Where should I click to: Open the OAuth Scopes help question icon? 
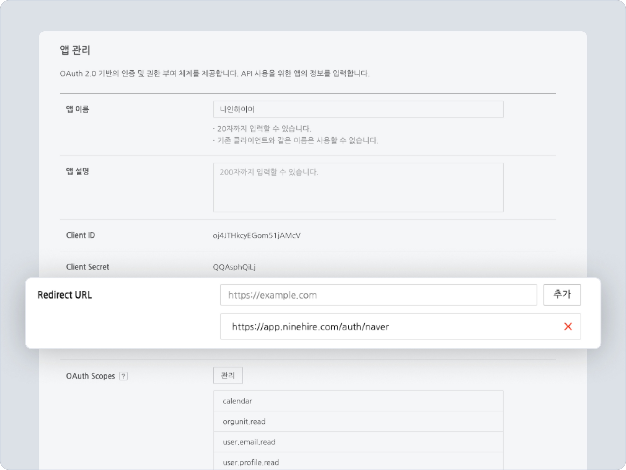[123, 376]
